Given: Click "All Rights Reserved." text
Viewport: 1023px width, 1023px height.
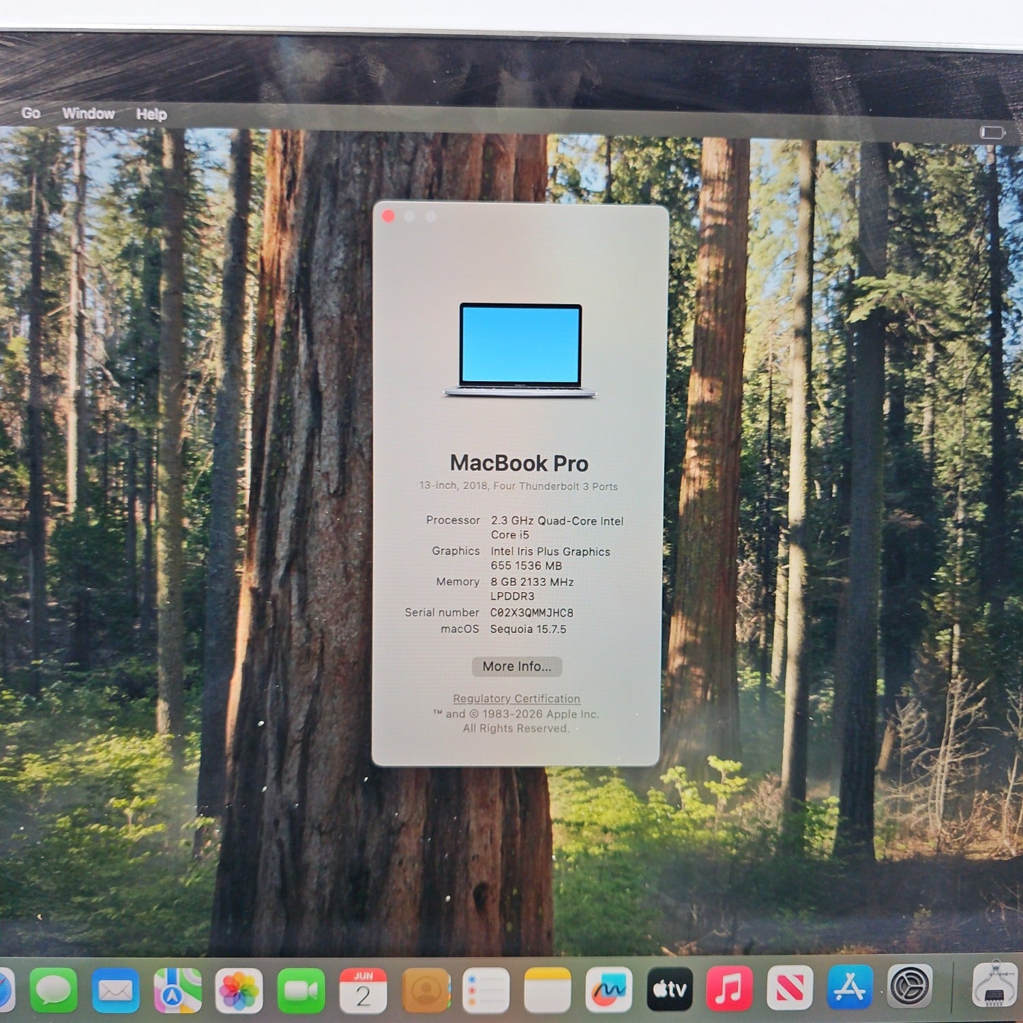Looking at the screenshot, I should (516, 728).
